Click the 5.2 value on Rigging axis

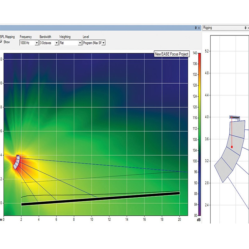click(x=207, y=51)
